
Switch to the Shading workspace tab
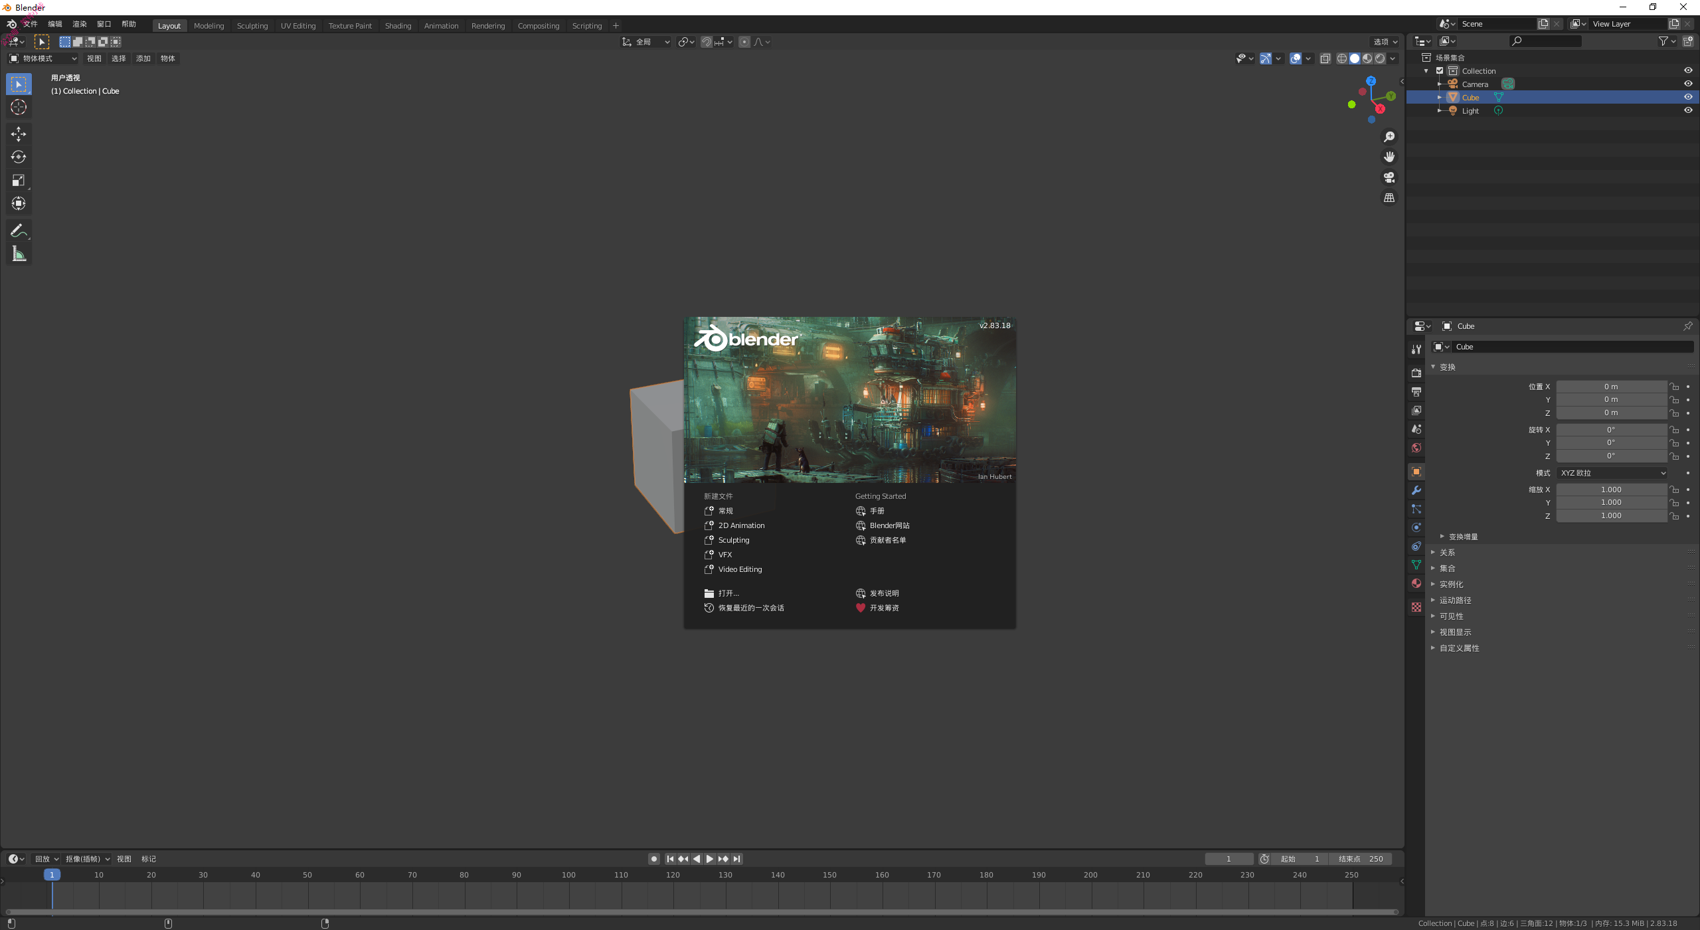coord(398,26)
